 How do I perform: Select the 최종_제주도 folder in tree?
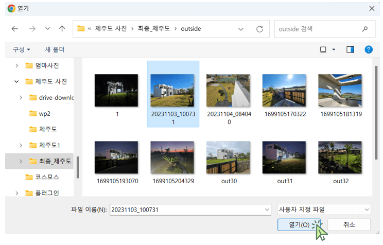[50, 161]
